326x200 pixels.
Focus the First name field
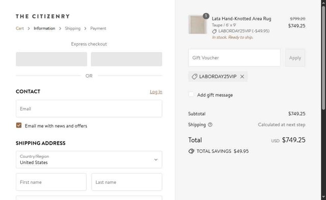coord(51,182)
